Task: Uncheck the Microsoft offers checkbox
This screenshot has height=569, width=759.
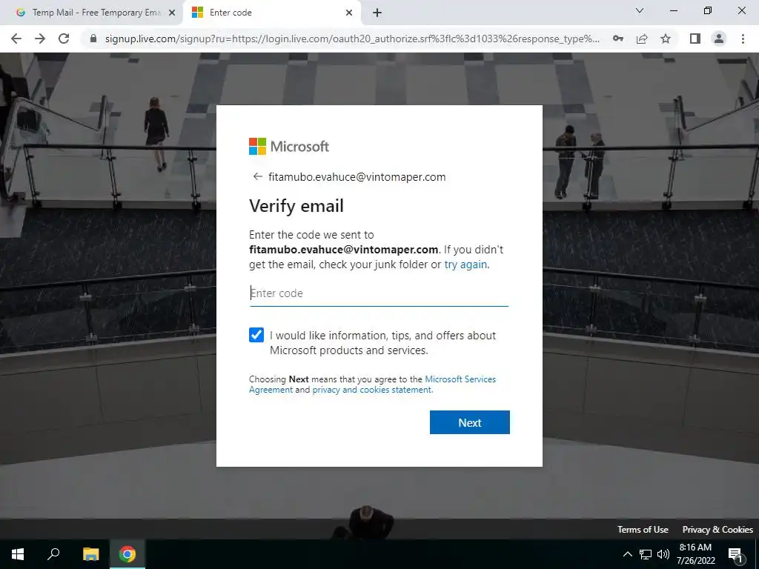Action: [256, 335]
